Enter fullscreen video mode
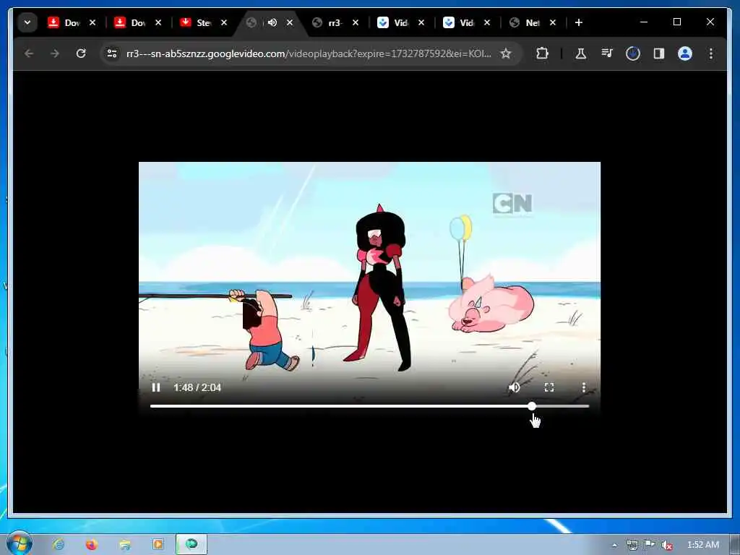 pos(549,387)
